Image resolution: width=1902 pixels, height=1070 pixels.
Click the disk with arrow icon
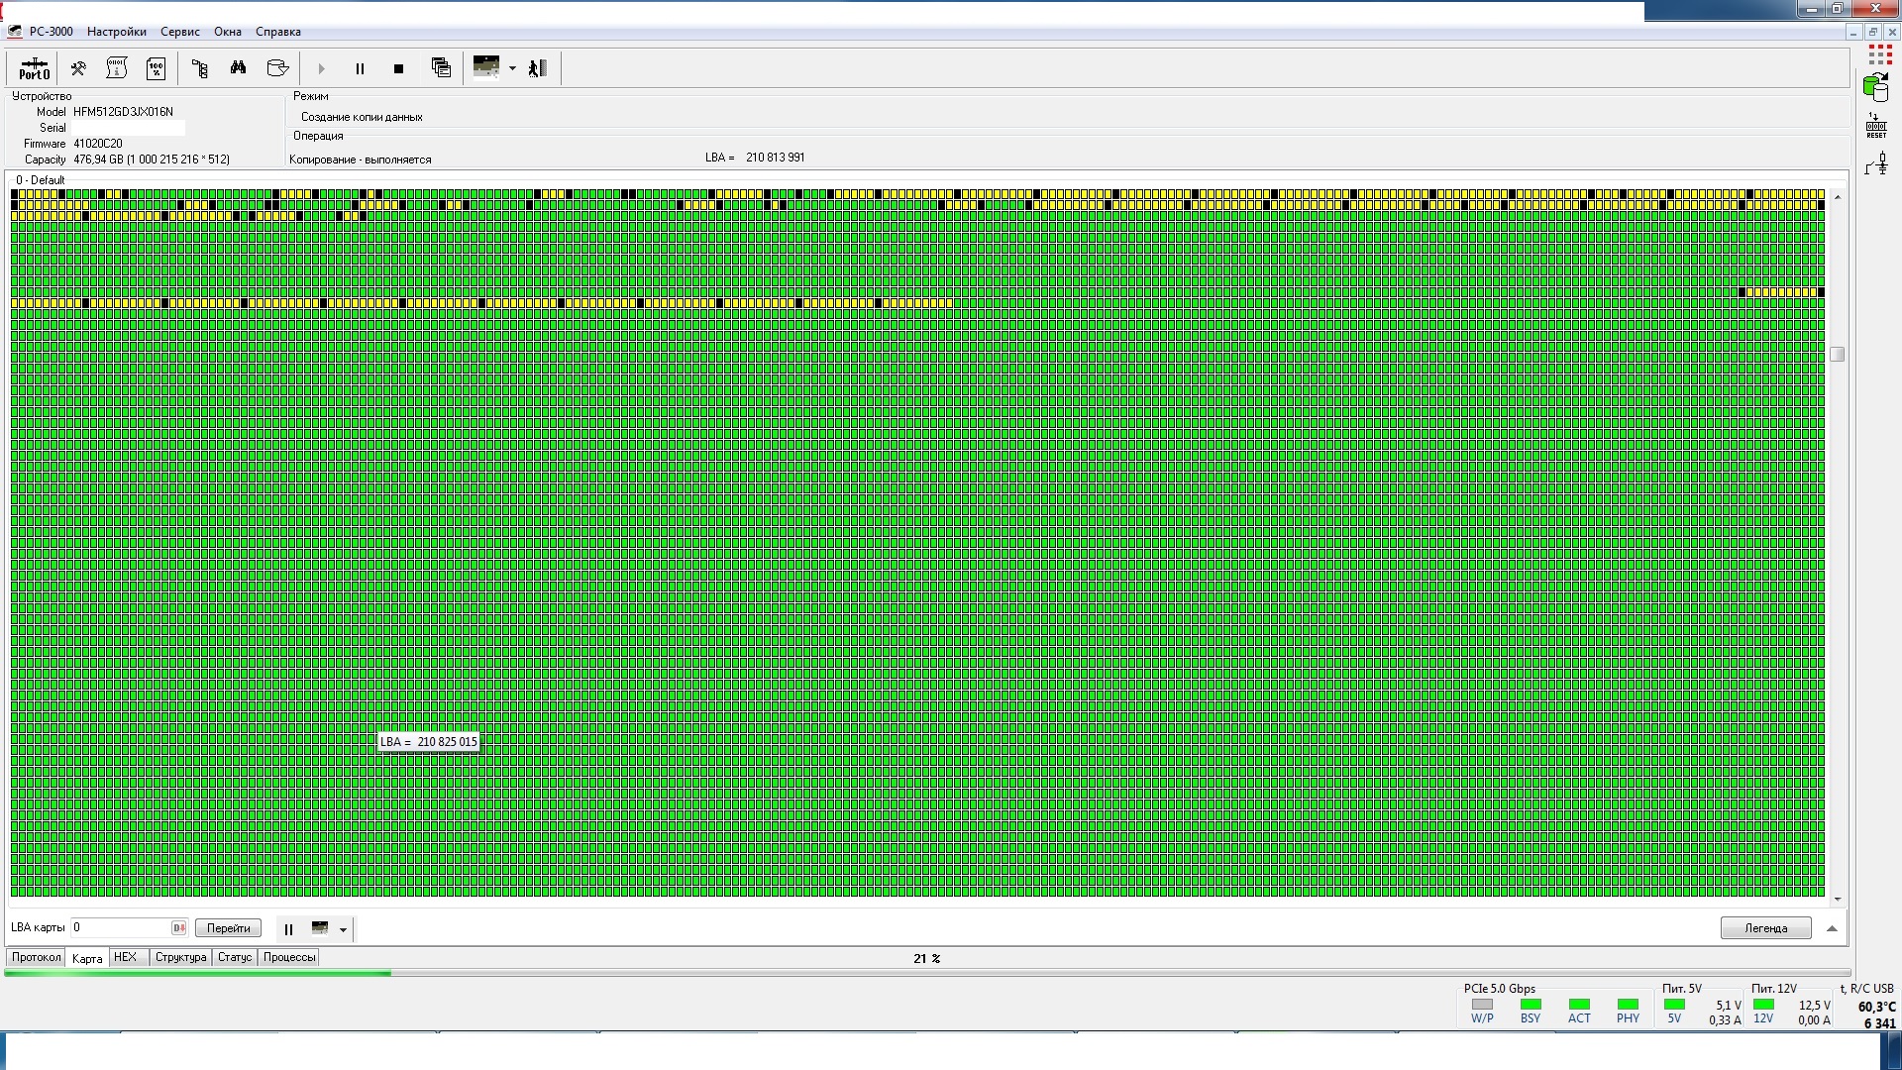(x=277, y=68)
